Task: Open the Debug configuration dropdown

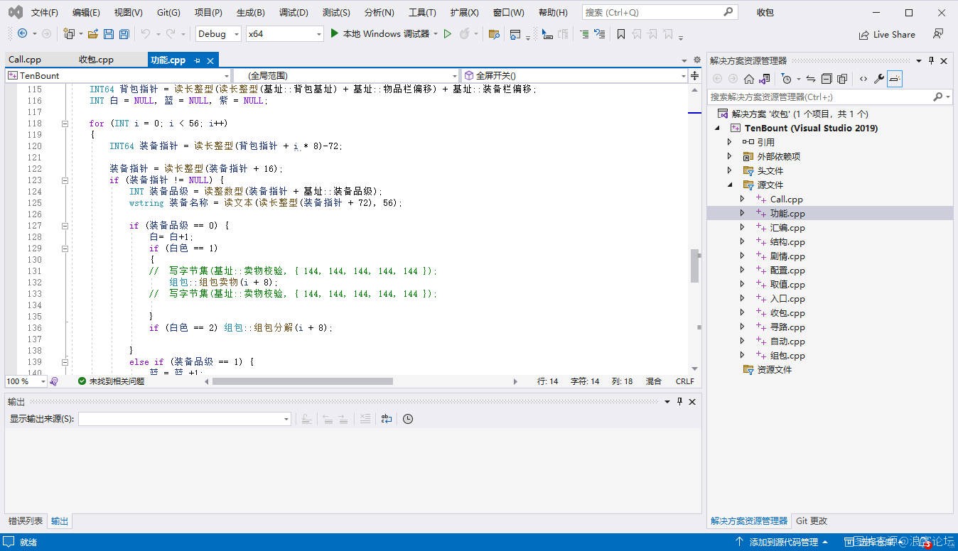Action: tap(219, 33)
